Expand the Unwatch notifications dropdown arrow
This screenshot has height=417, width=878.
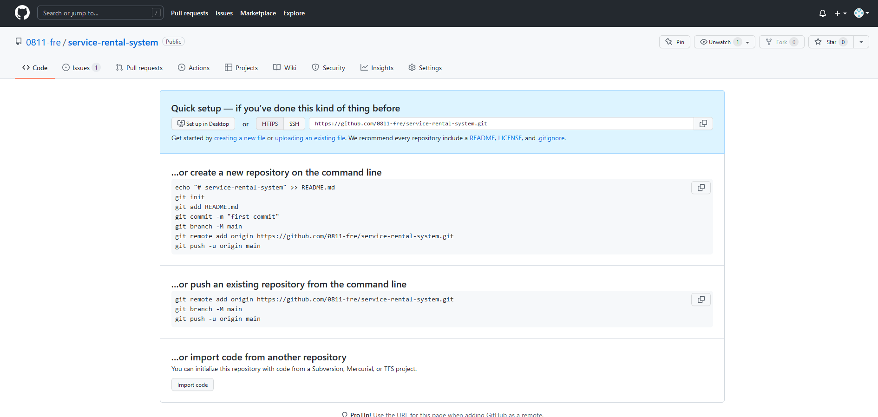748,42
